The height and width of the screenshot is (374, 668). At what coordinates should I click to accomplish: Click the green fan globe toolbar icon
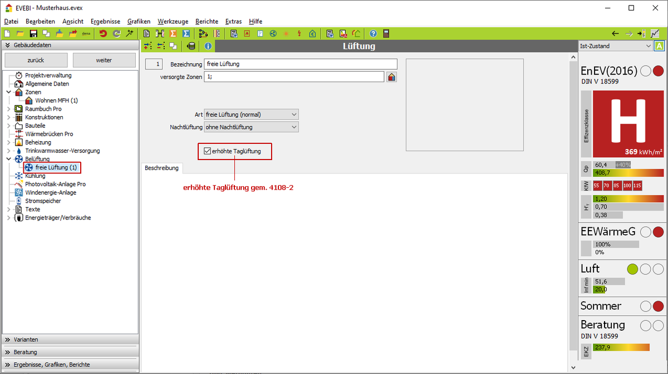tap(273, 33)
